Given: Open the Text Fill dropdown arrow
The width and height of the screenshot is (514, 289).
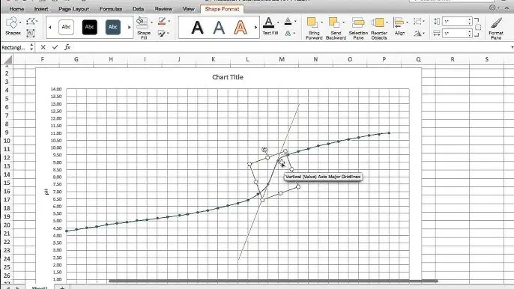Looking at the screenshot, I should click(x=278, y=22).
